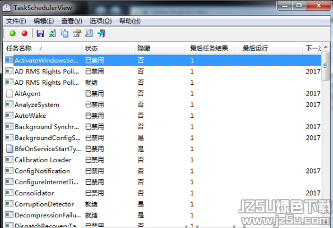Select the BackgroundConfigS... task name
Screen dimensions: 333x228
pos(48,138)
